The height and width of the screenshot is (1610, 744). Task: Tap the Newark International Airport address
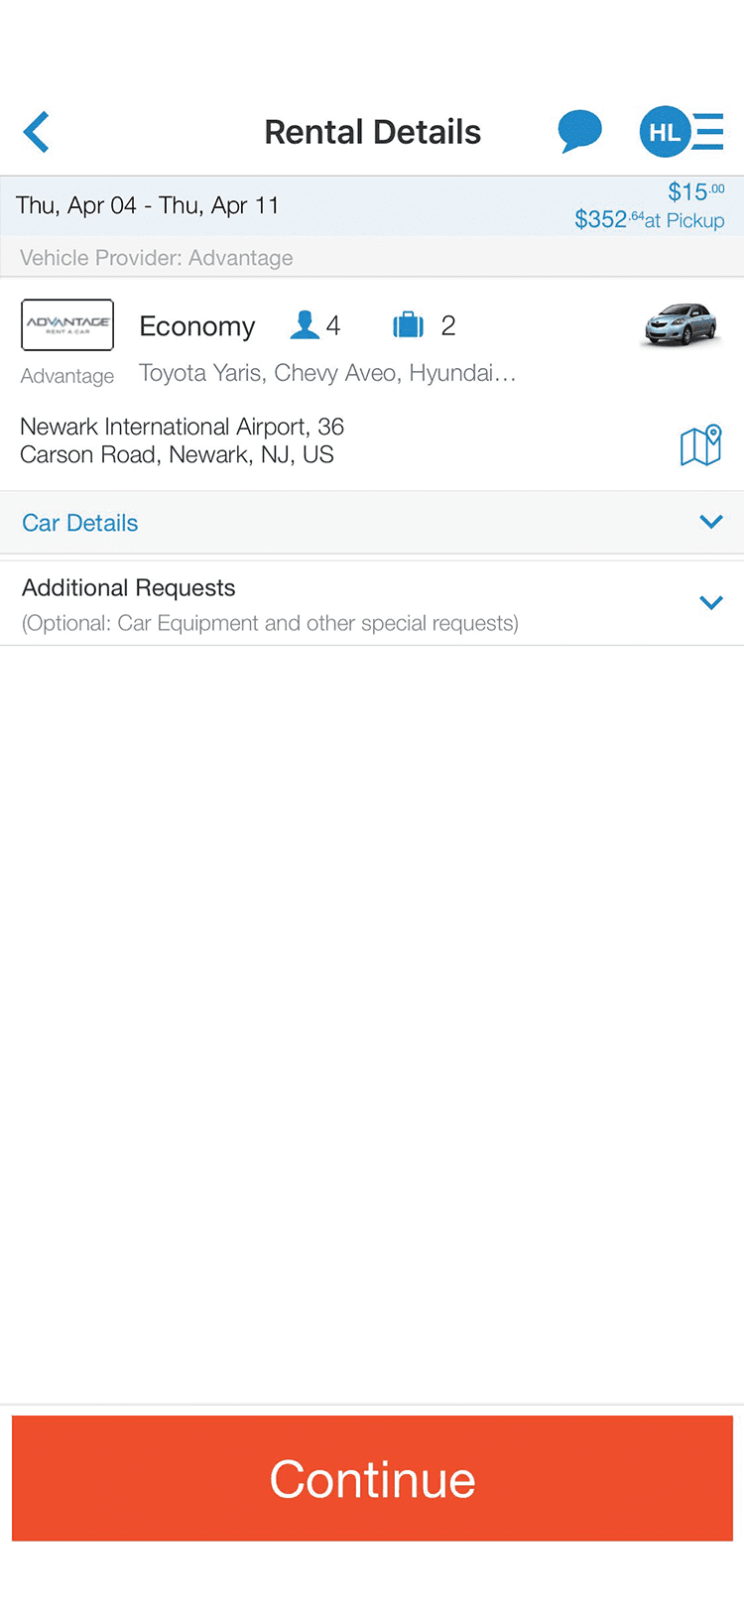click(x=183, y=440)
